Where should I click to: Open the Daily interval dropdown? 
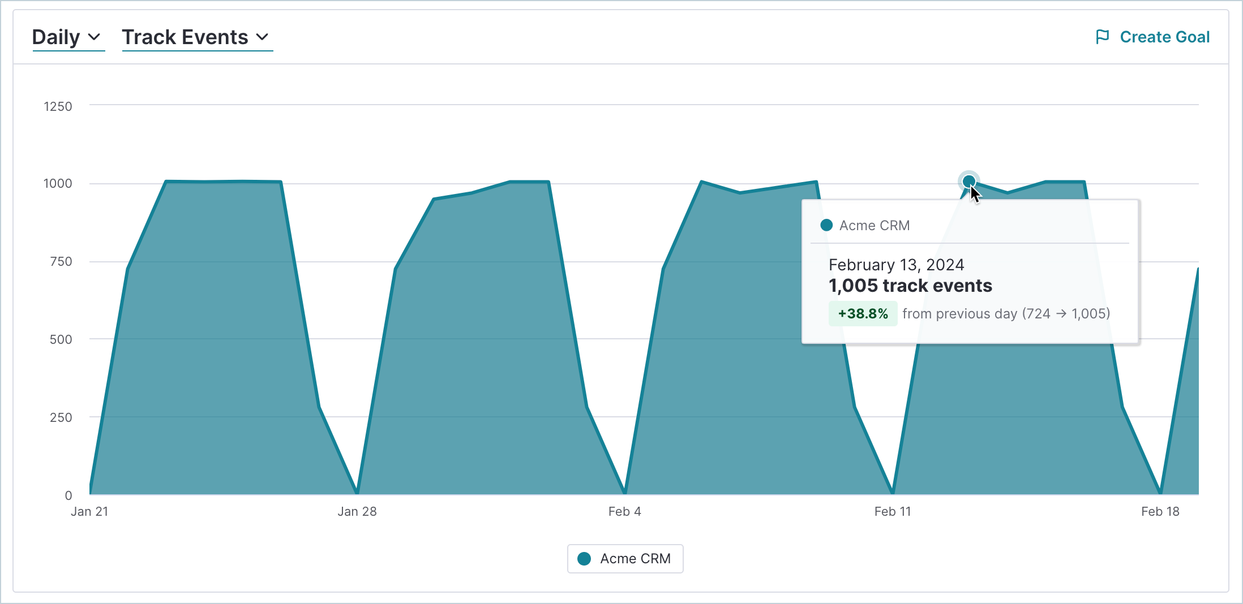(67, 37)
